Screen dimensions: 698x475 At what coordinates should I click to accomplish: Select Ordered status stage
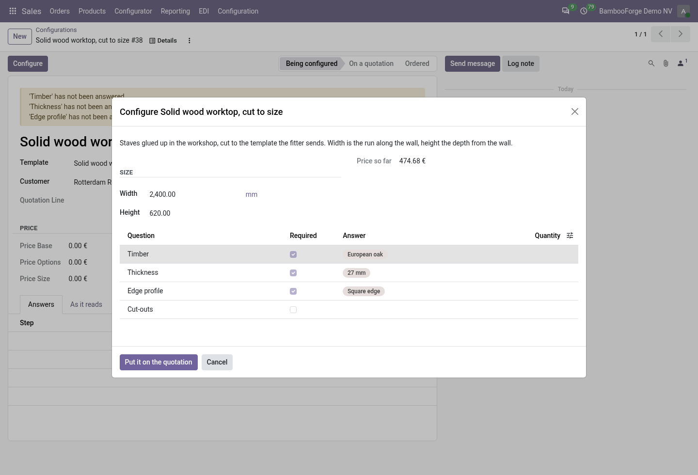(x=417, y=63)
